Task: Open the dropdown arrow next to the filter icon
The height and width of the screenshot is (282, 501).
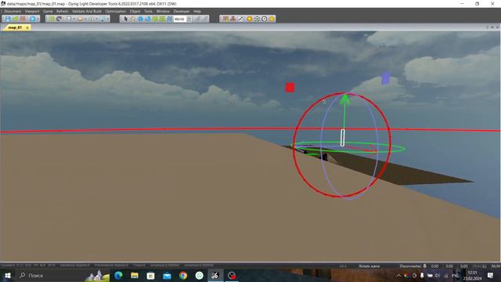Action: click(74, 19)
